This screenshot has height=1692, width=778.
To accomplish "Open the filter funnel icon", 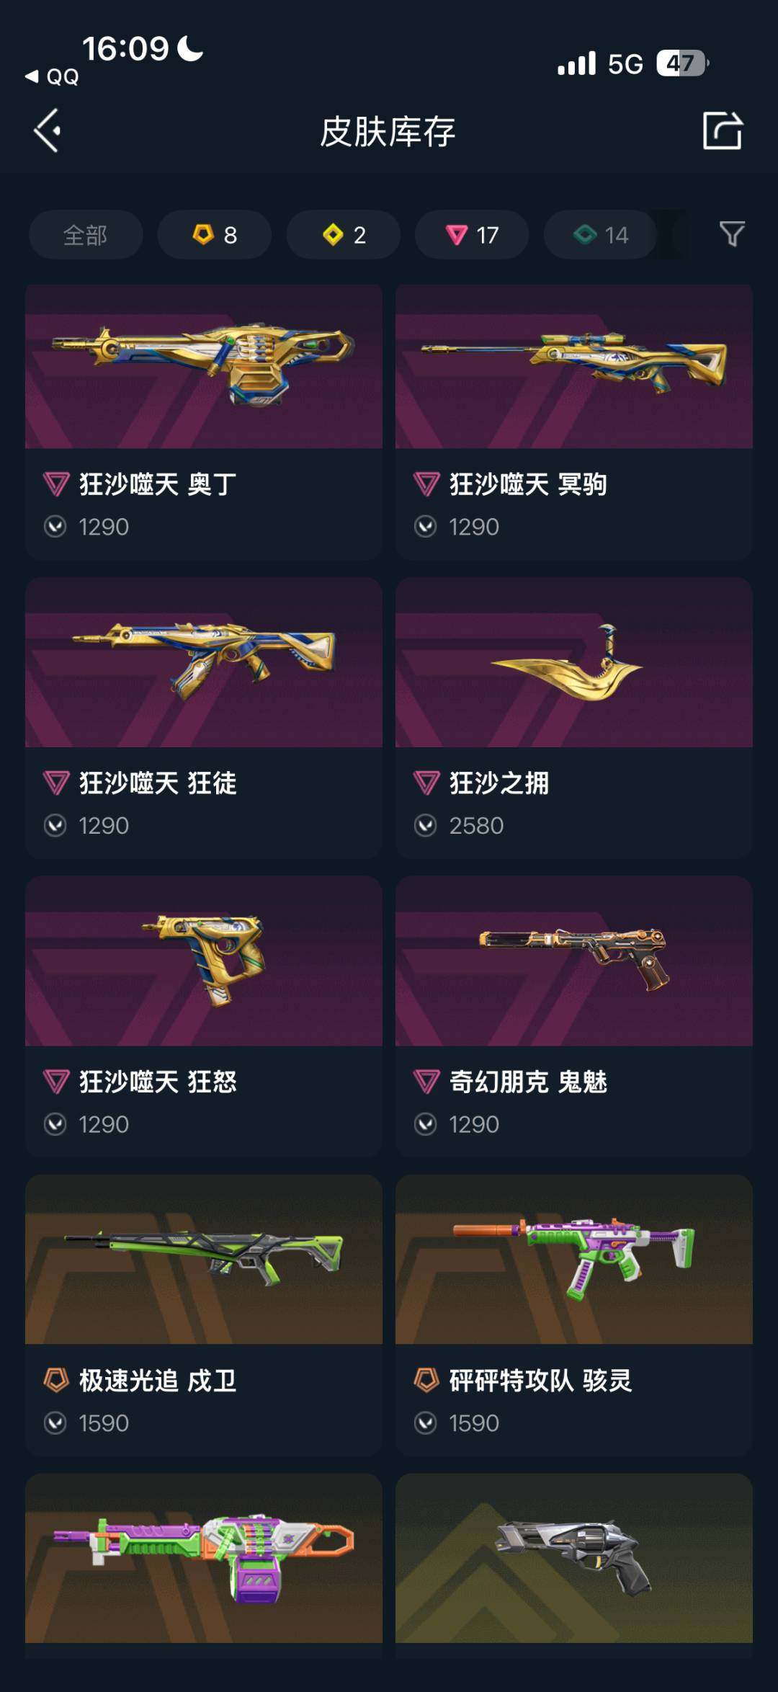I will click(732, 234).
